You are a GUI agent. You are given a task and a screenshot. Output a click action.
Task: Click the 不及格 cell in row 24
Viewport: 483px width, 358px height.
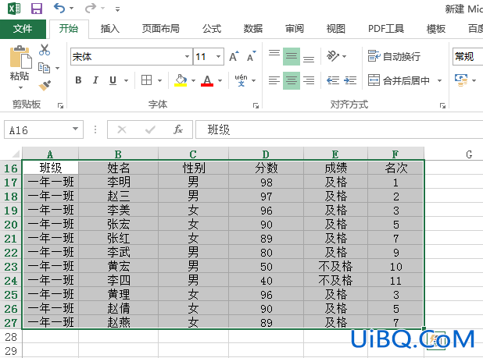[x=335, y=281]
